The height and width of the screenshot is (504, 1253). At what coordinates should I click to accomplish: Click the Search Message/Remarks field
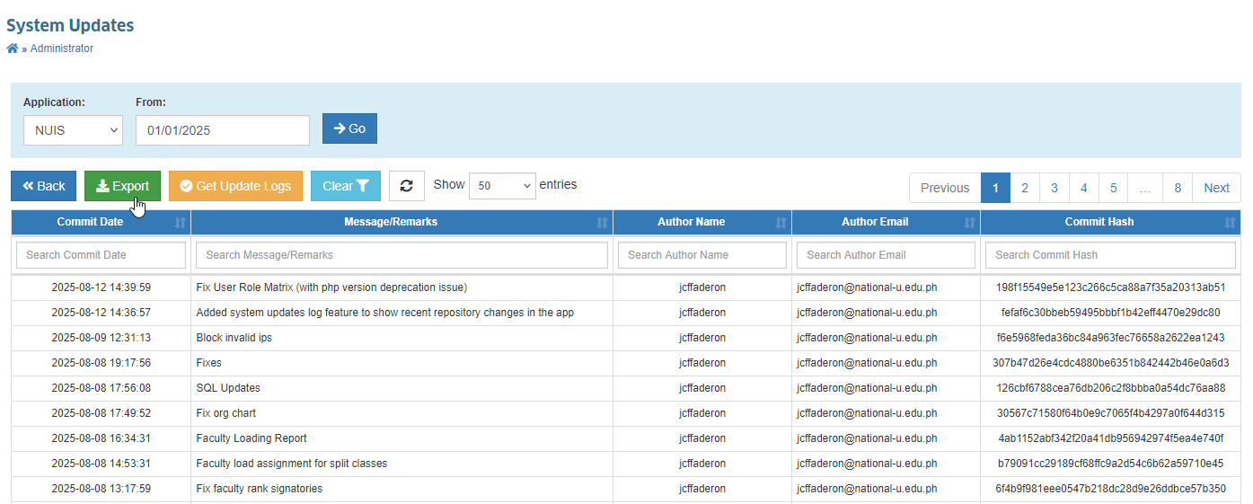click(x=402, y=255)
